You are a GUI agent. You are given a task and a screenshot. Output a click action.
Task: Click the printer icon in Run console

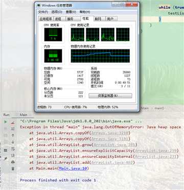pos(13,162)
